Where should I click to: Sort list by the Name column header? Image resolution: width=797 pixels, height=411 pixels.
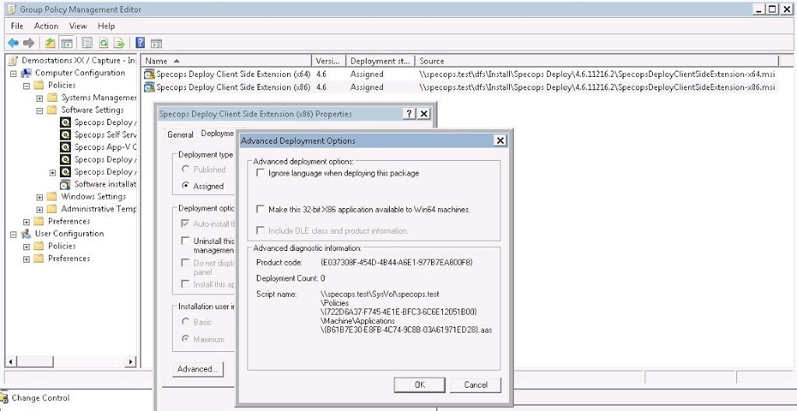tap(226, 61)
